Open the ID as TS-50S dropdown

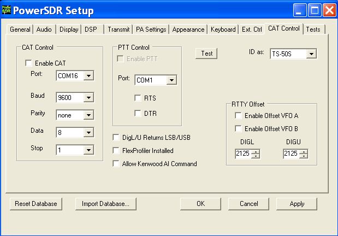(x=311, y=54)
